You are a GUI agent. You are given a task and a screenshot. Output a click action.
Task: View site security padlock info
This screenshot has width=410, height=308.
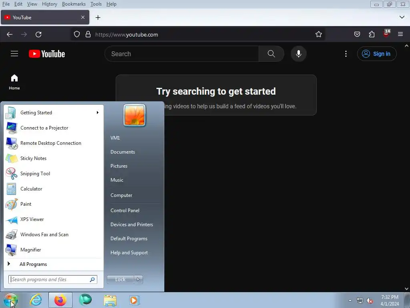(88, 34)
